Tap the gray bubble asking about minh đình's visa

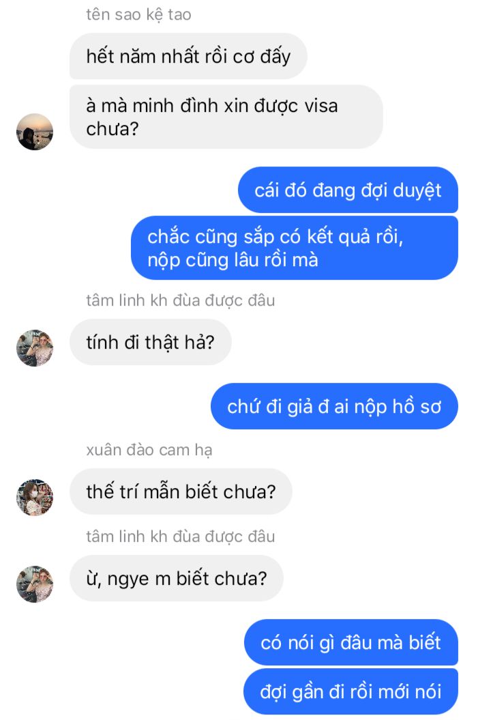tap(226, 117)
